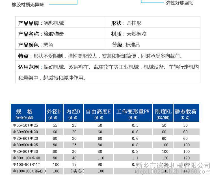Select the 外径D table header
The height and width of the screenshot is (175, 212).
point(53,113)
